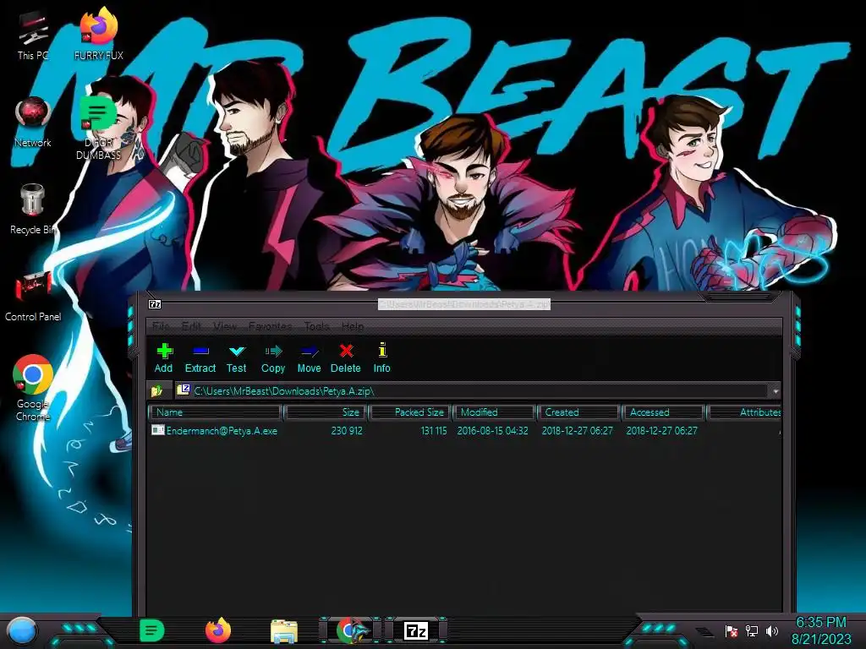
Task: Sort by Packed Size column header
Action: (410, 412)
